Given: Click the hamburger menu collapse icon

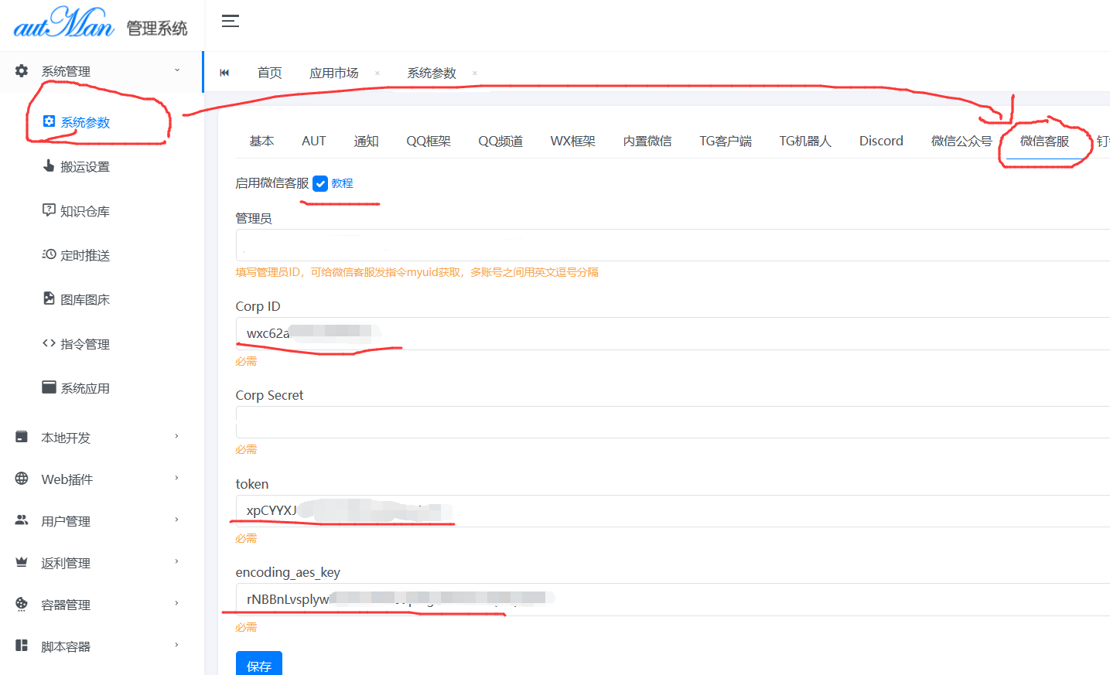Looking at the screenshot, I should [x=230, y=21].
